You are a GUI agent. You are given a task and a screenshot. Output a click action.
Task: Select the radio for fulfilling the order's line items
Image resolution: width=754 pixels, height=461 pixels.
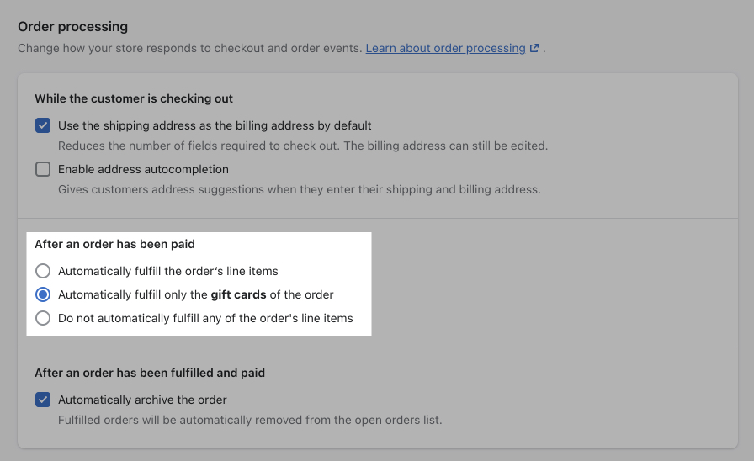coord(43,271)
